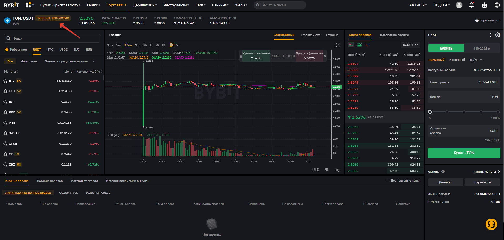The image size is (504, 240).
Task: Open the support headset chat icon
Action: (x=491, y=224)
